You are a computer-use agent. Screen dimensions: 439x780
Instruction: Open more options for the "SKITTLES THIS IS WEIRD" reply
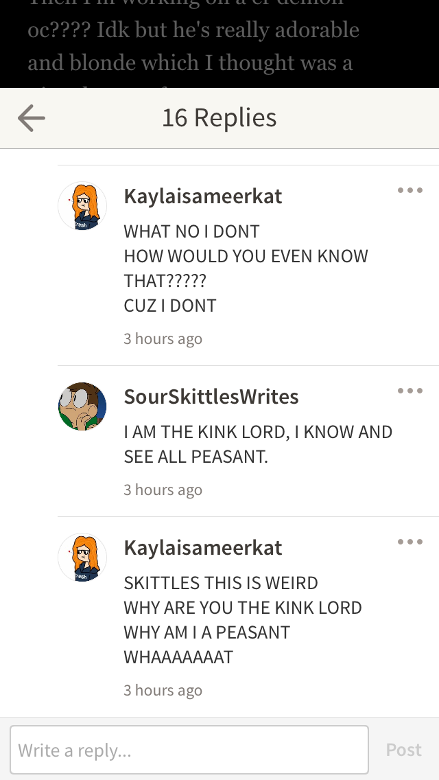[x=410, y=542]
